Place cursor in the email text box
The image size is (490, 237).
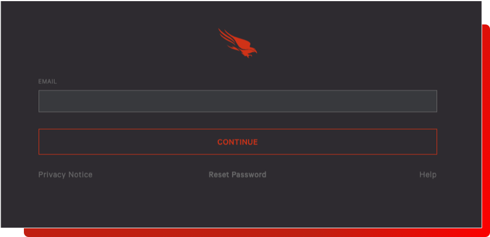[x=238, y=101]
